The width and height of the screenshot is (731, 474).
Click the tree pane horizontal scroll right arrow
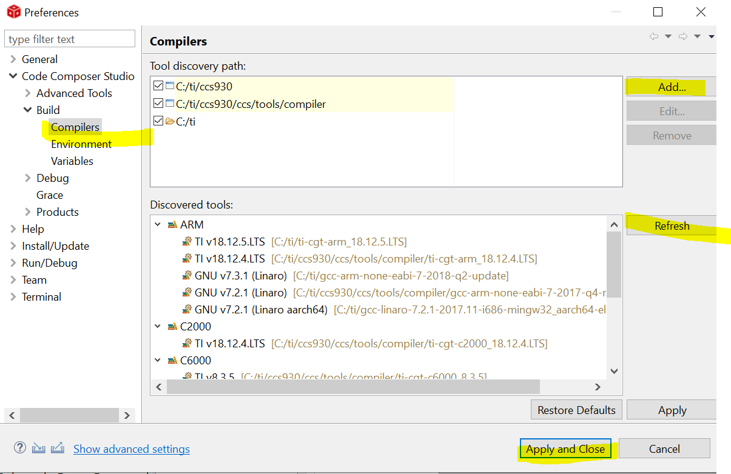click(127, 416)
